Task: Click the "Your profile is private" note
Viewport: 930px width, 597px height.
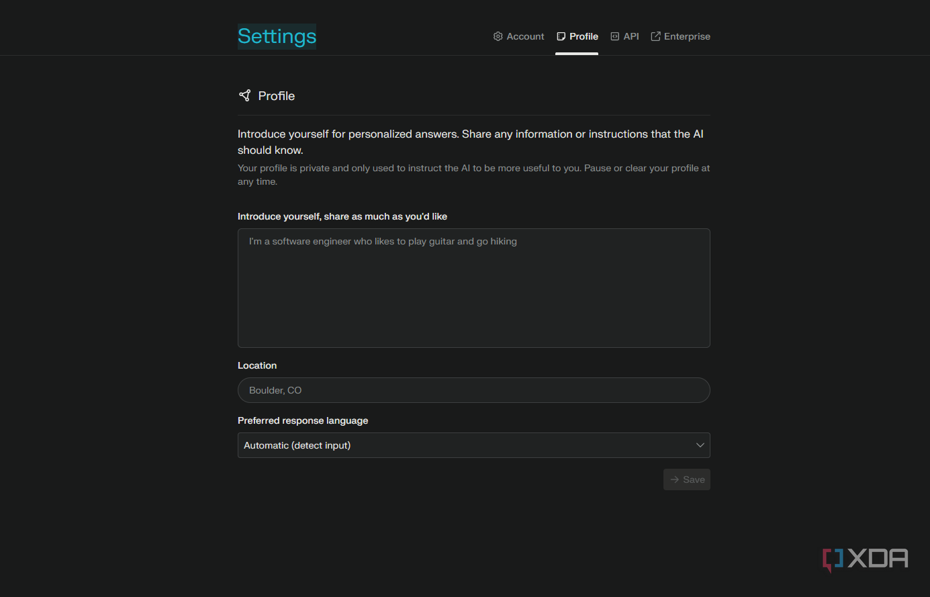Action: coord(473,175)
